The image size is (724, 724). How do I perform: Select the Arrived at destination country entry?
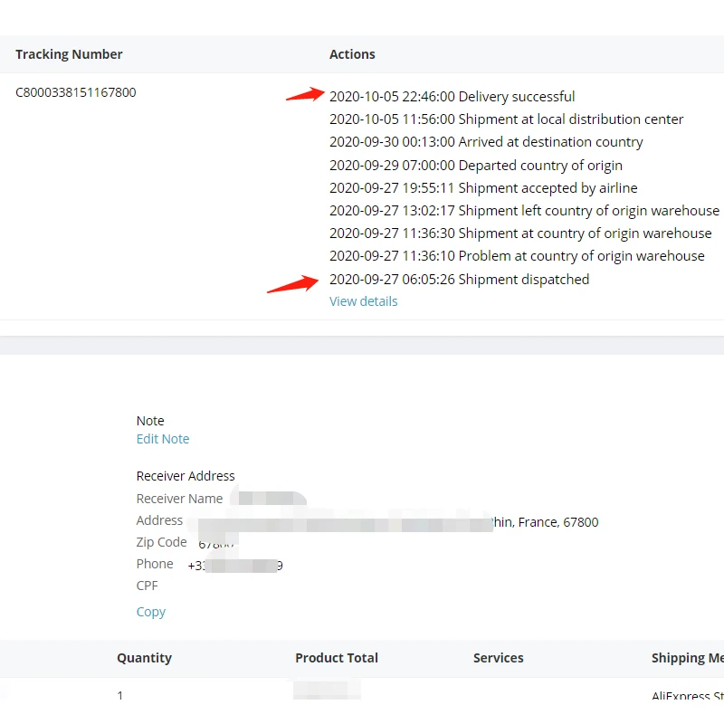[486, 142]
